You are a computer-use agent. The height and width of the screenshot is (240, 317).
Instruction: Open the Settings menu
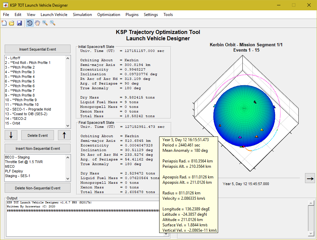(x=151, y=15)
